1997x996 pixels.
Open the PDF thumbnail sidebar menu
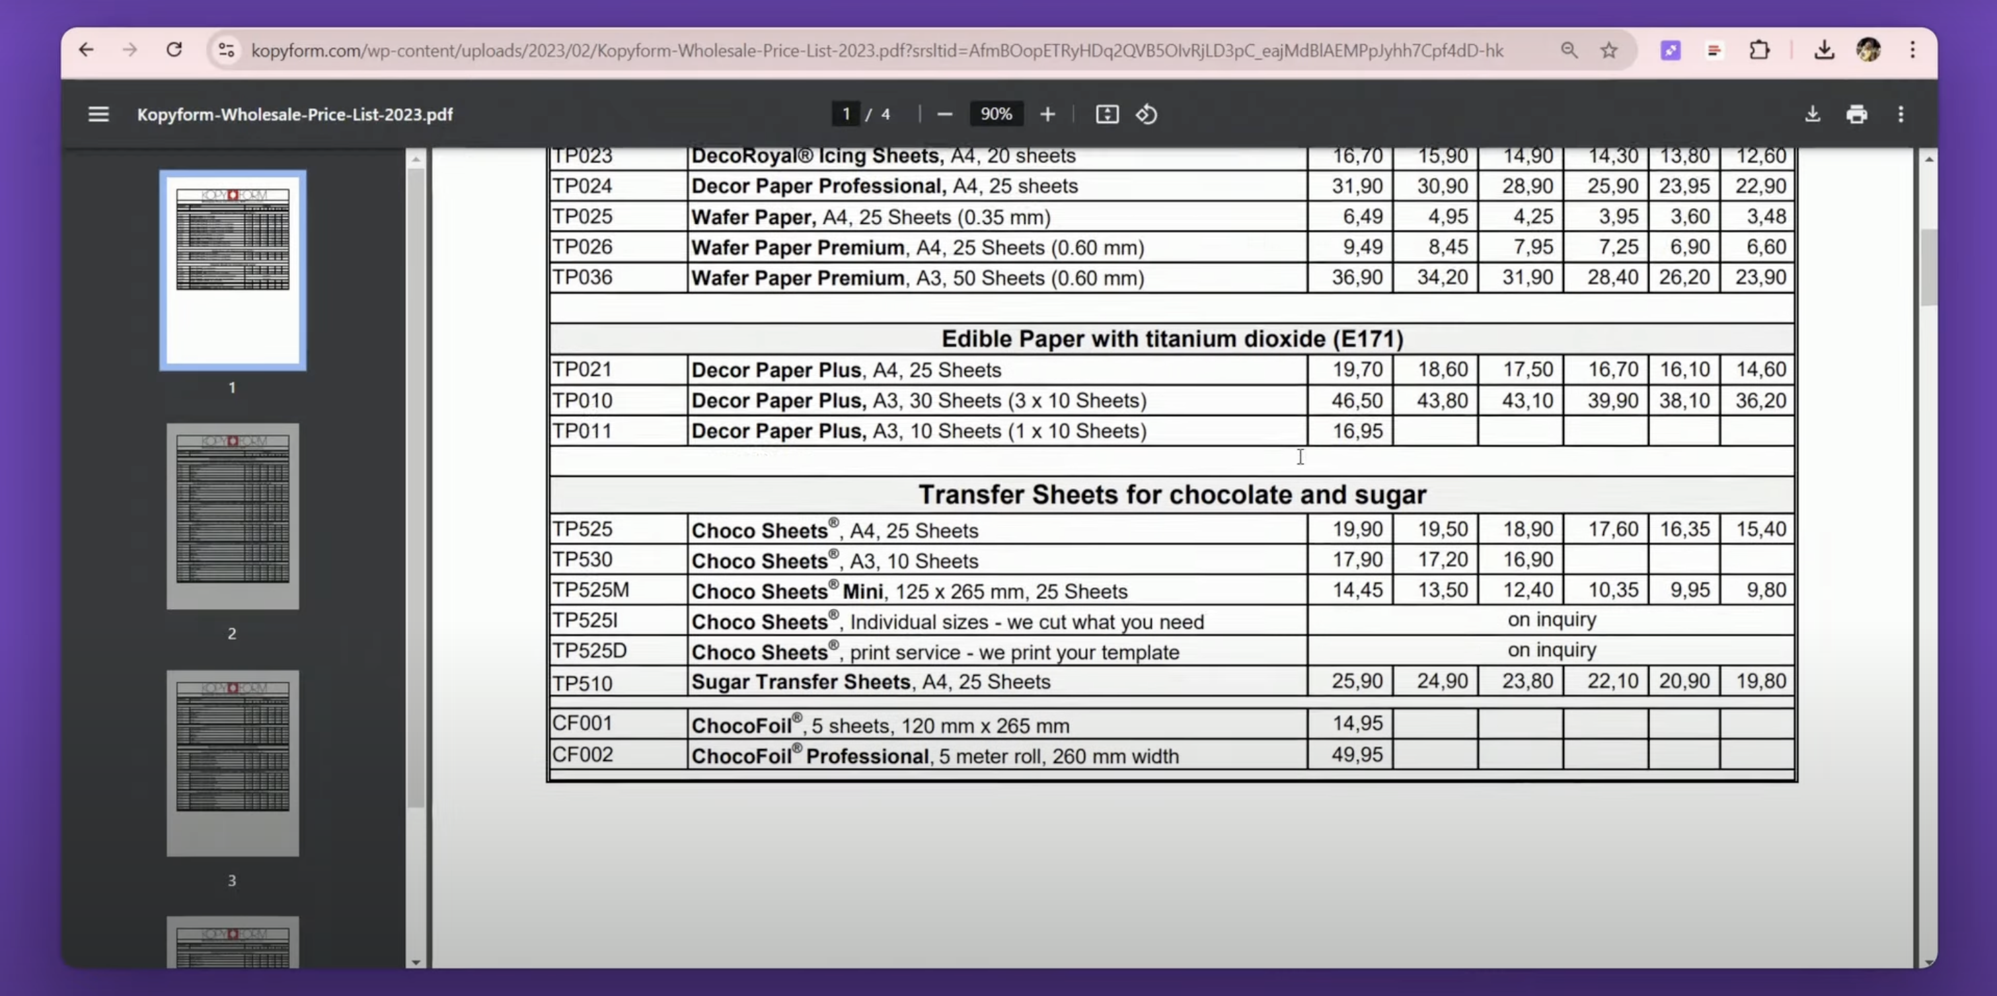tap(98, 114)
